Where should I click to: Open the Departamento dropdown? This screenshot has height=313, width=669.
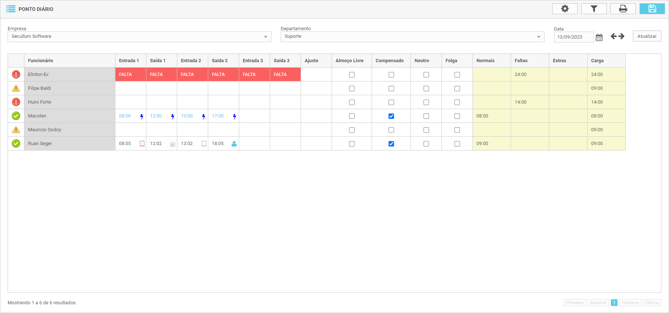click(538, 37)
